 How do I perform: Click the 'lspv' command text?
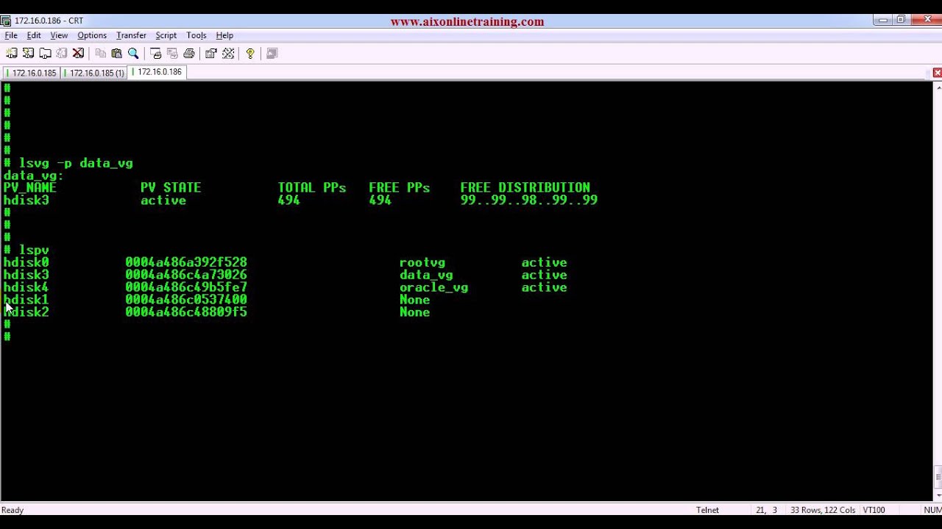34,251
